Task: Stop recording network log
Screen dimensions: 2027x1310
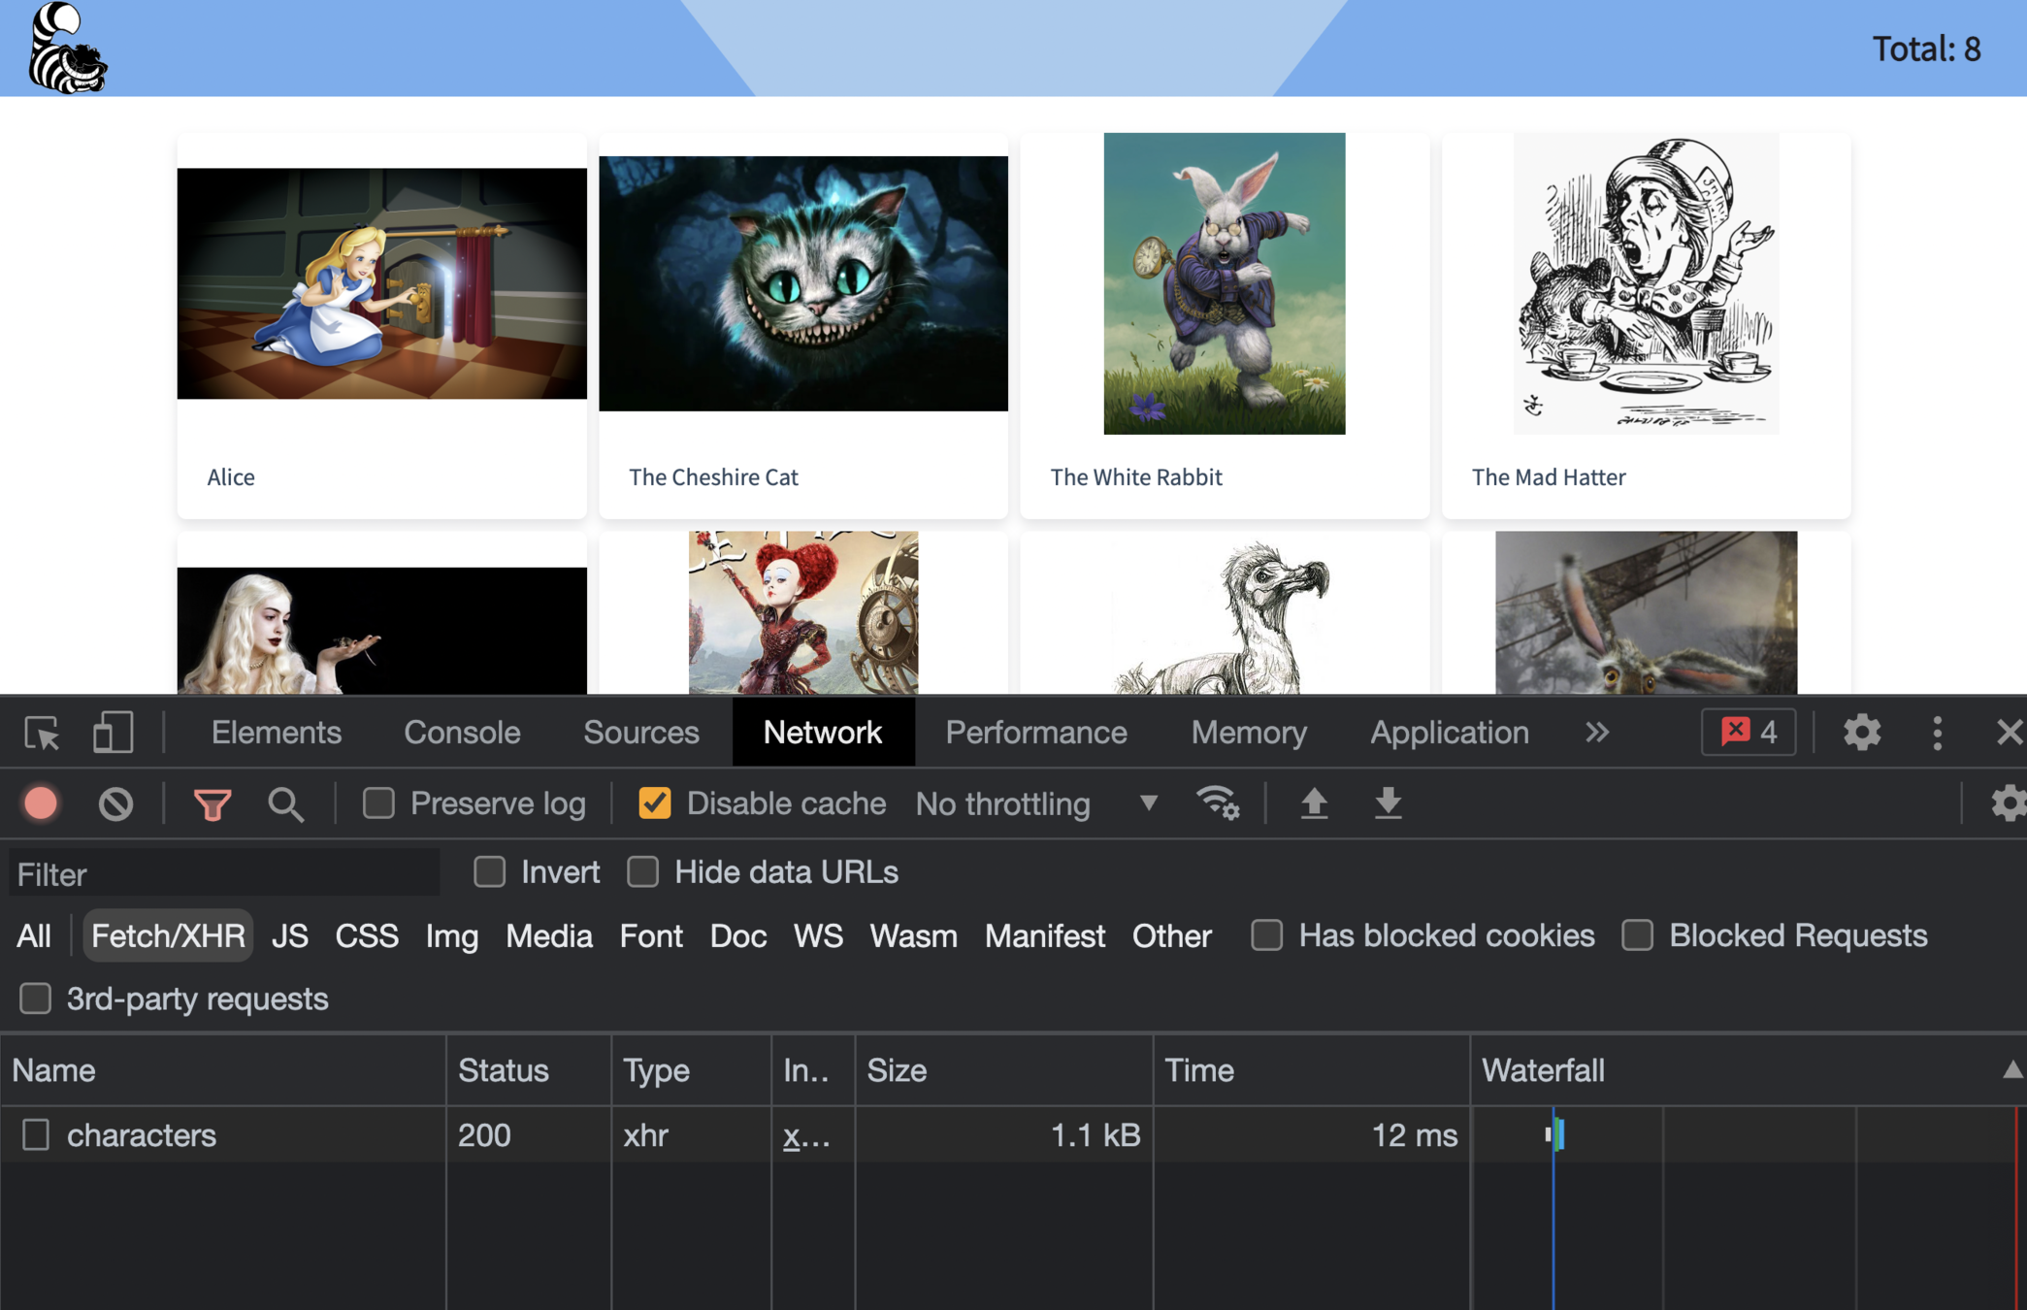Action: 41,803
